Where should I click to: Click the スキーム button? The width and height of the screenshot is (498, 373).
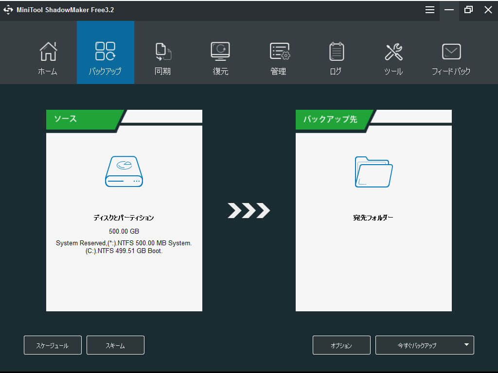tap(115, 345)
